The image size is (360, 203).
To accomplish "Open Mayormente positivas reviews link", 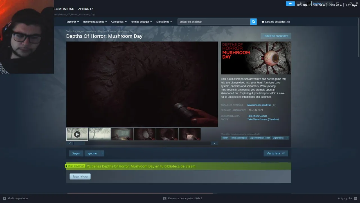I will click(x=259, y=105).
